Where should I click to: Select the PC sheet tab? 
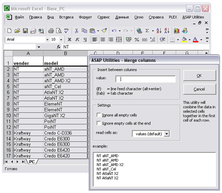[32, 162]
